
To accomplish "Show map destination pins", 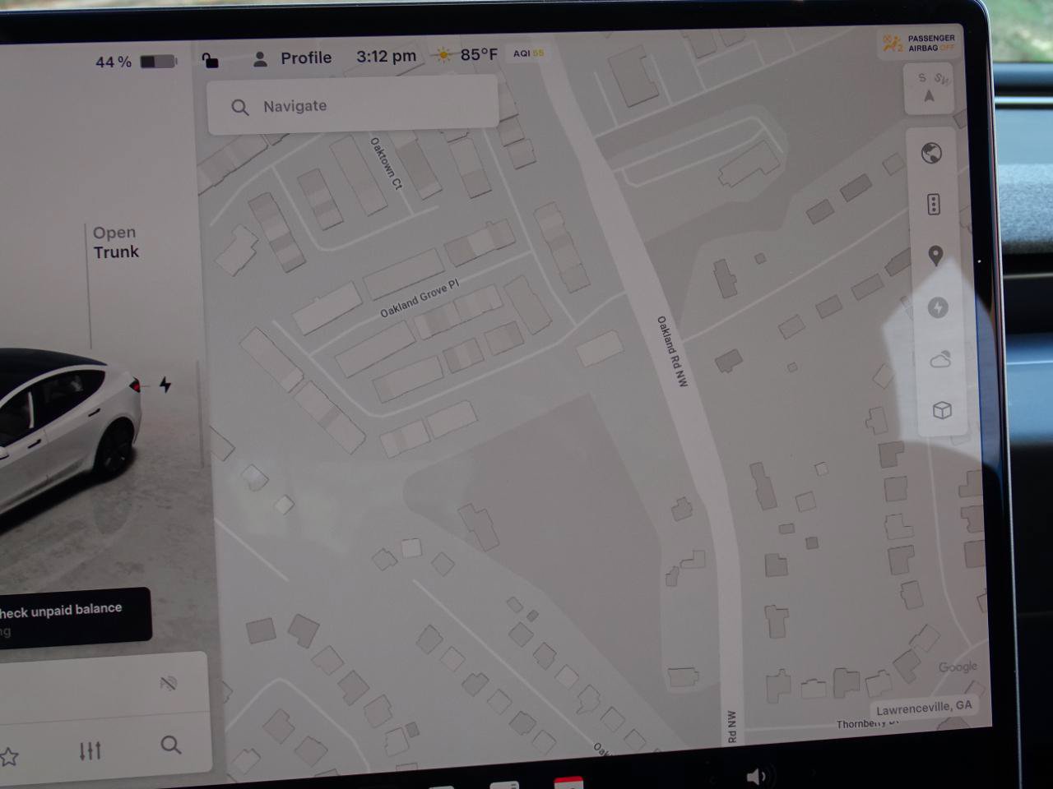I will coord(935,256).
